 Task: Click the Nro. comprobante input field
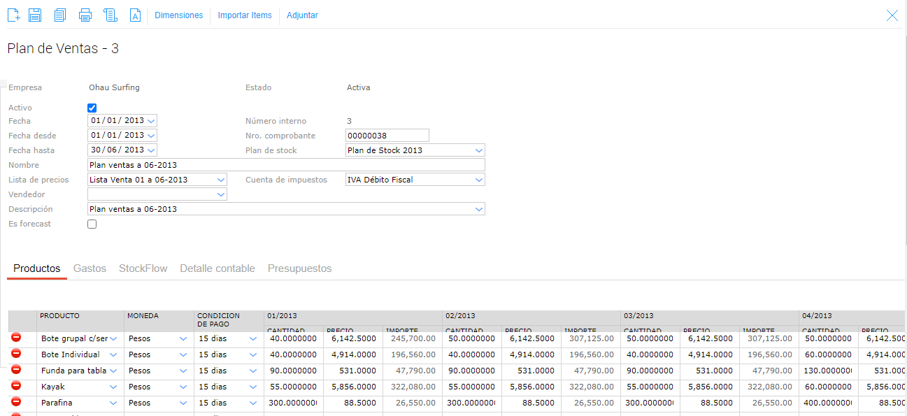click(387, 136)
